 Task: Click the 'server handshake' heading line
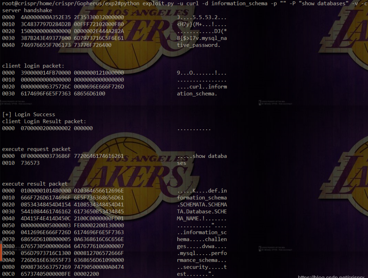click(27, 10)
